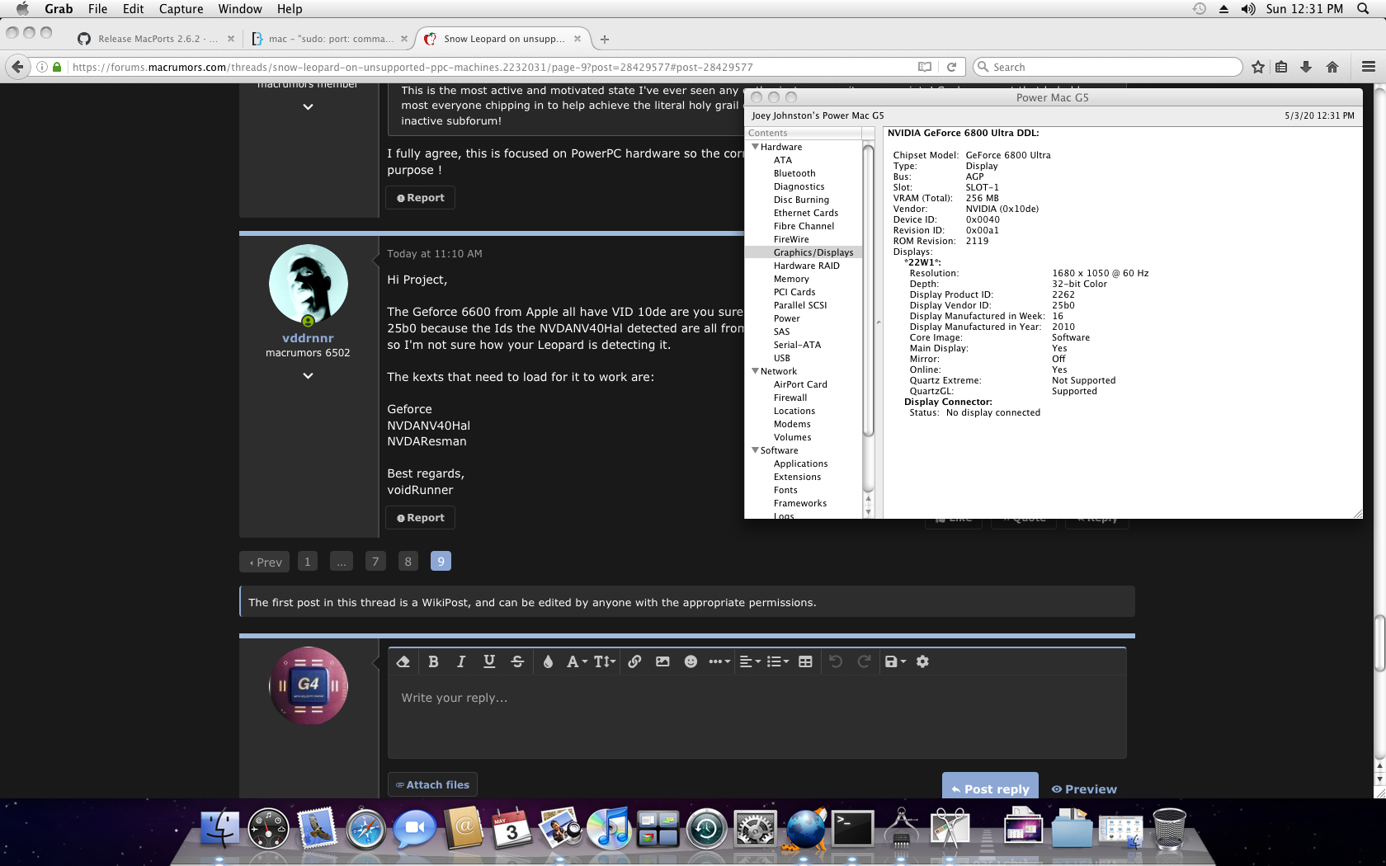Collapse the Network tree in System Profiler
The width and height of the screenshot is (1386, 866).
(755, 371)
